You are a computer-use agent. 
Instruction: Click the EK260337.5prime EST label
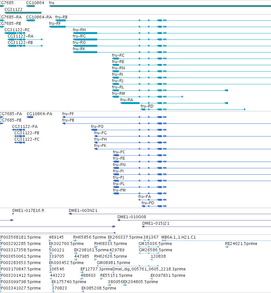(125, 237)
